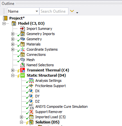Select Coordinate Systems label

pyautogui.click(x=42, y=49)
